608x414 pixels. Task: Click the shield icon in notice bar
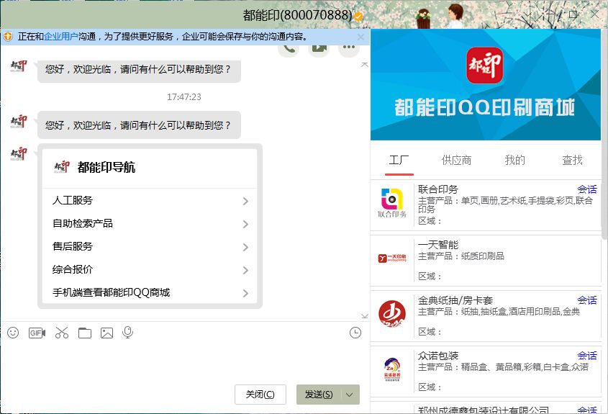point(8,37)
